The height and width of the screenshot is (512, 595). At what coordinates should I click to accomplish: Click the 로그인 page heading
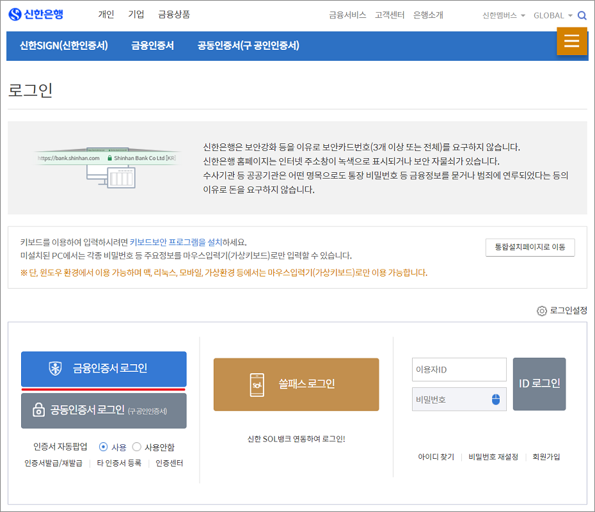(30, 90)
